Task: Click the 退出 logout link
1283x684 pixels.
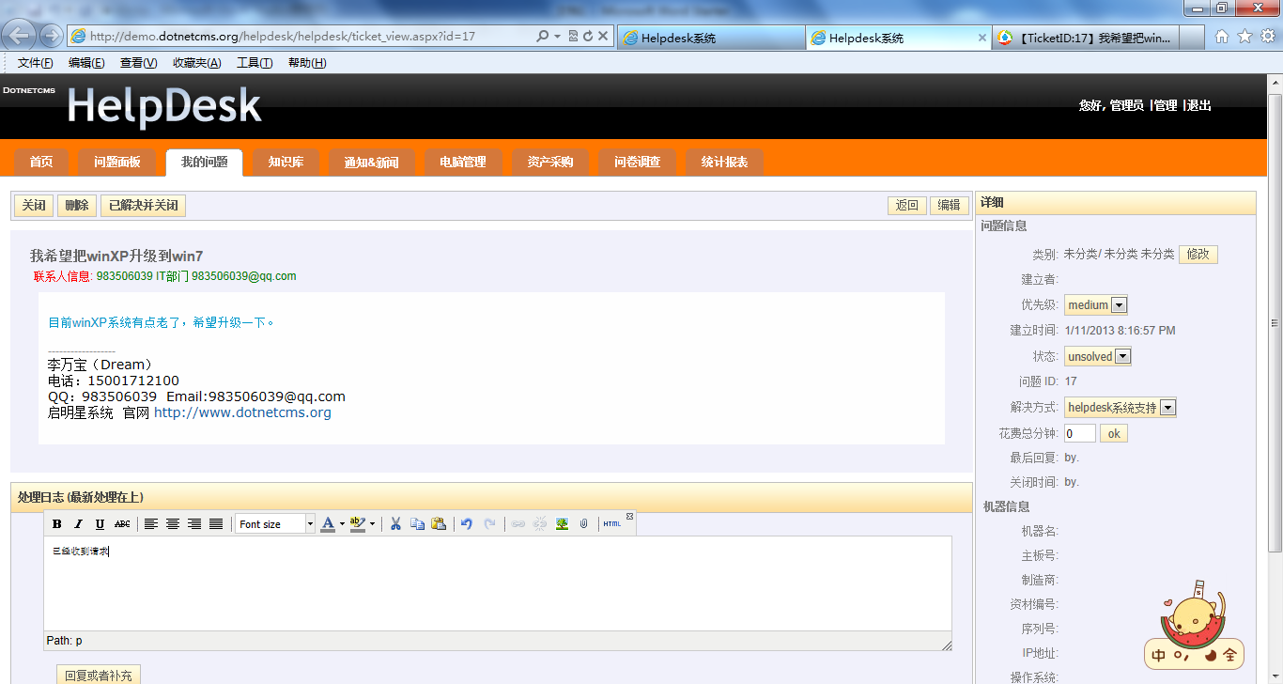Action: click(1199, 105)
